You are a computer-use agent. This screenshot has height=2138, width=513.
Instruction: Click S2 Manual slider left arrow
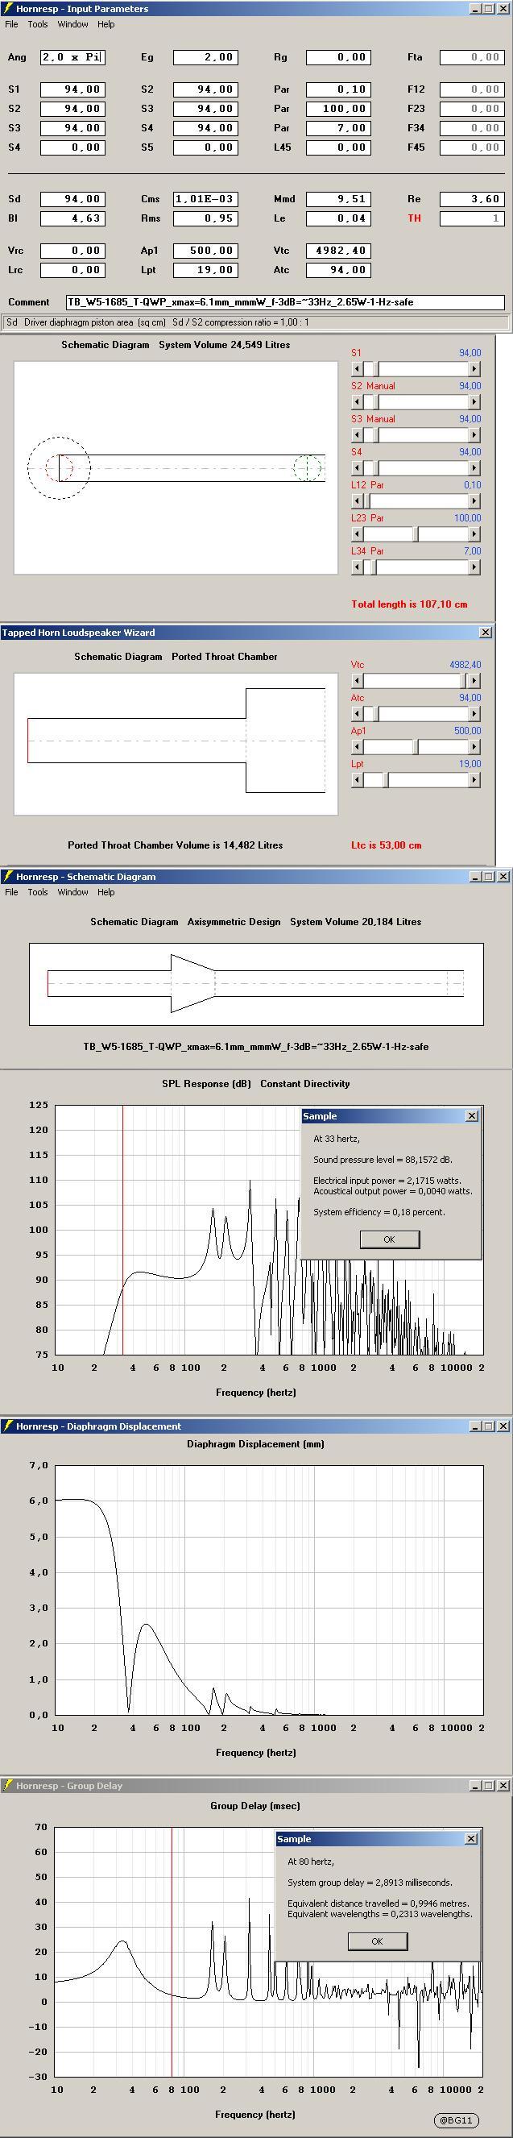(x=358, y=401)
